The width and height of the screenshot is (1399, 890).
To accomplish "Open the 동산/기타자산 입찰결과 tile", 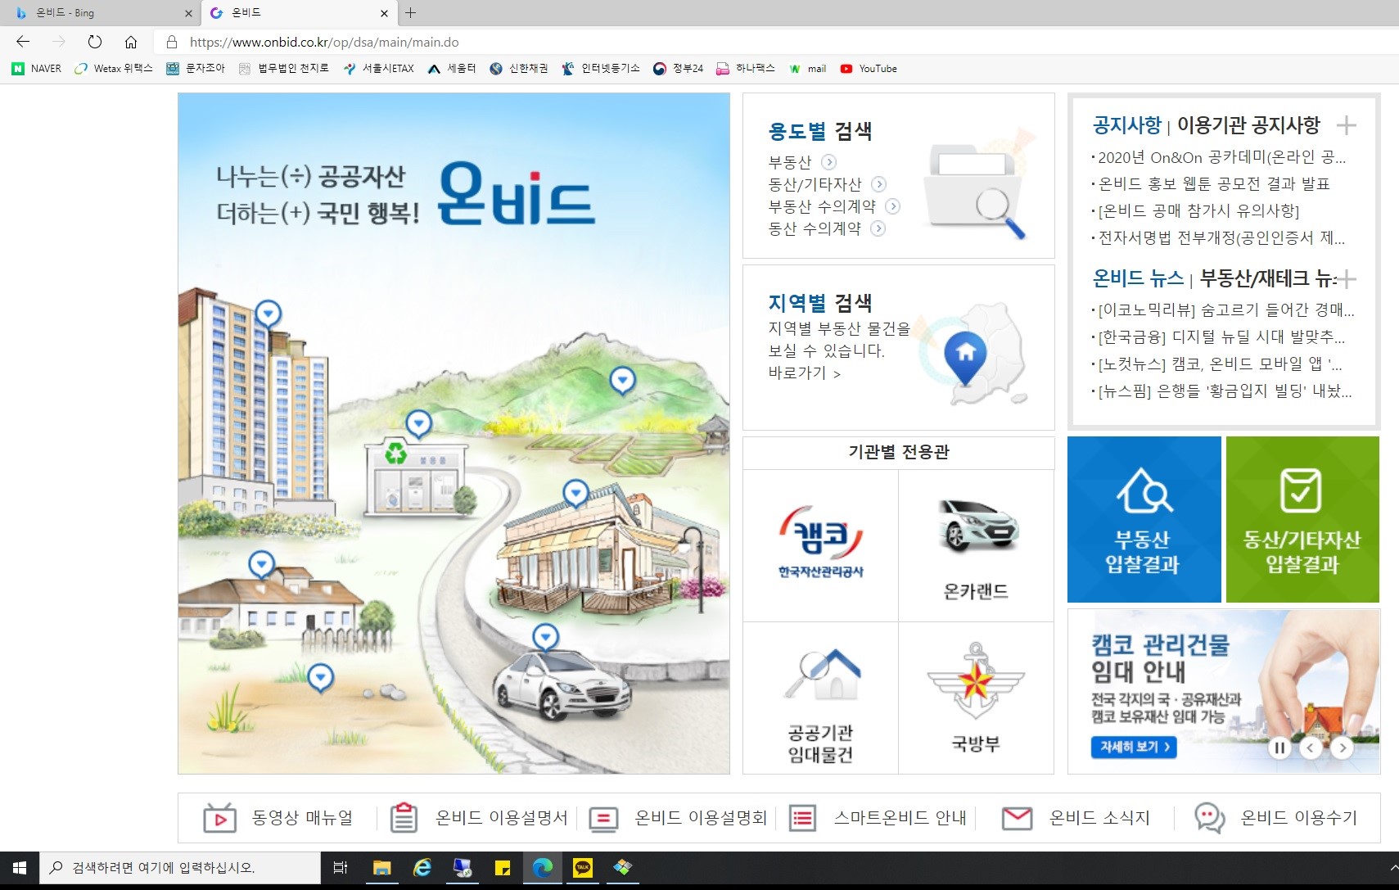I will pos(1302,519).
